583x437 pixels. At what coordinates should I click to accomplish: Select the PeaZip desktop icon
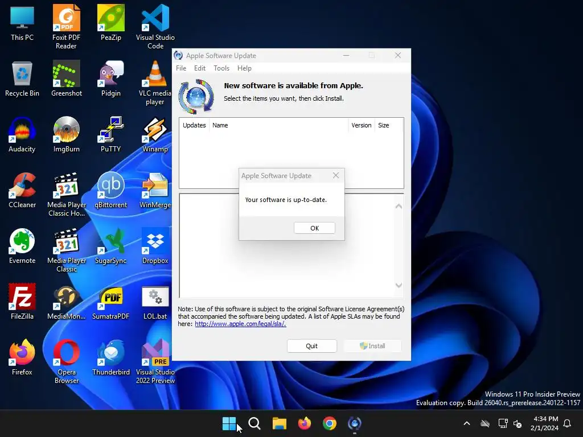[x=111, y=23]
